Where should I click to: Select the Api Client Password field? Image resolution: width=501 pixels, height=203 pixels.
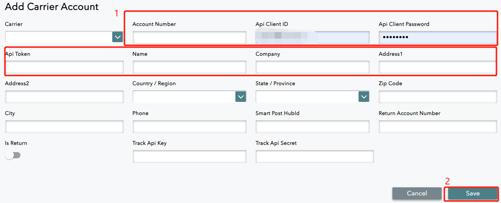coord(437,37)
